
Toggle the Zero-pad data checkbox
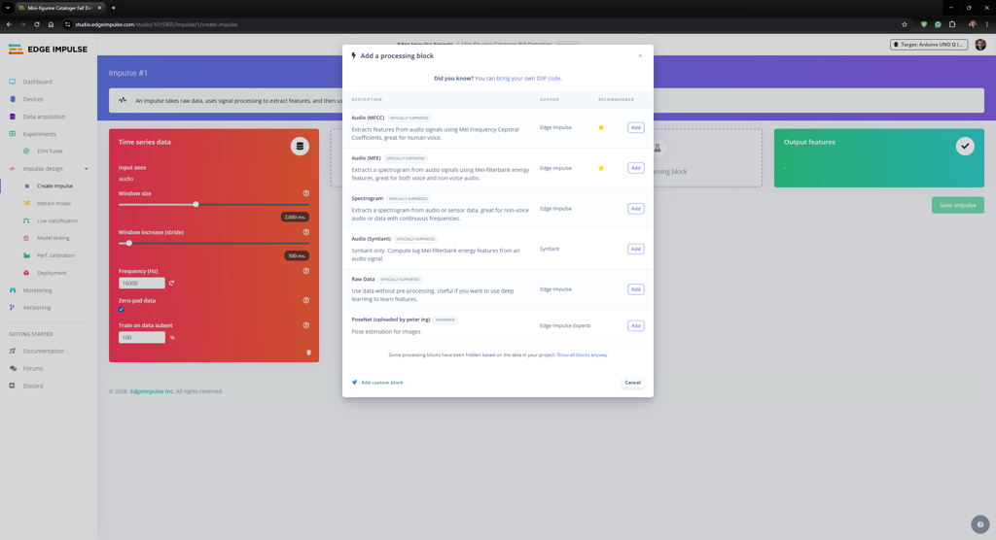[122, 310]
